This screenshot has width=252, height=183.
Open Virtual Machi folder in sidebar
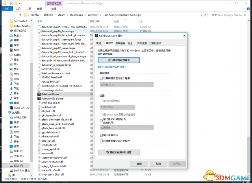click(x=20, y=26)
